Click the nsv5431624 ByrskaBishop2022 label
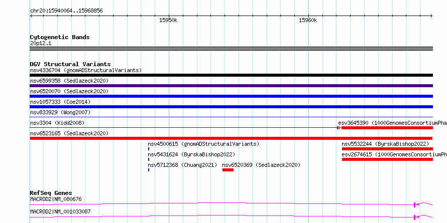 pyautogui.click(x=191, y=154)
